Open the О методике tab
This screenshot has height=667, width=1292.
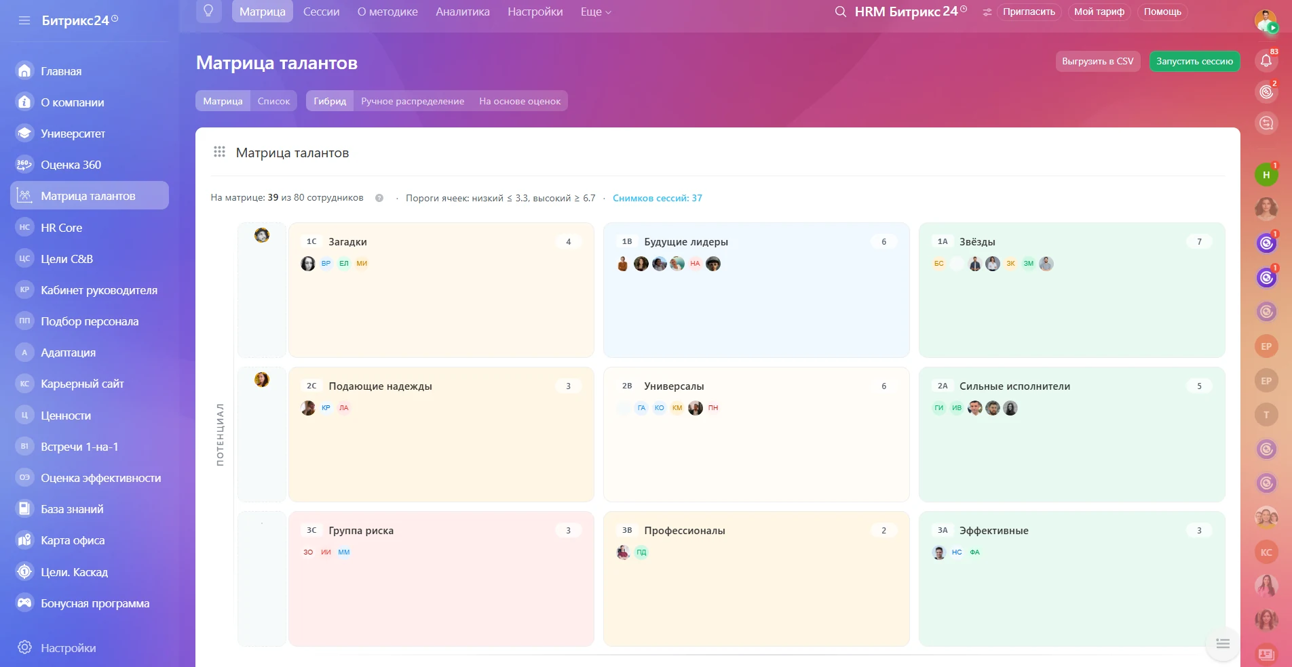coord(387,12)
